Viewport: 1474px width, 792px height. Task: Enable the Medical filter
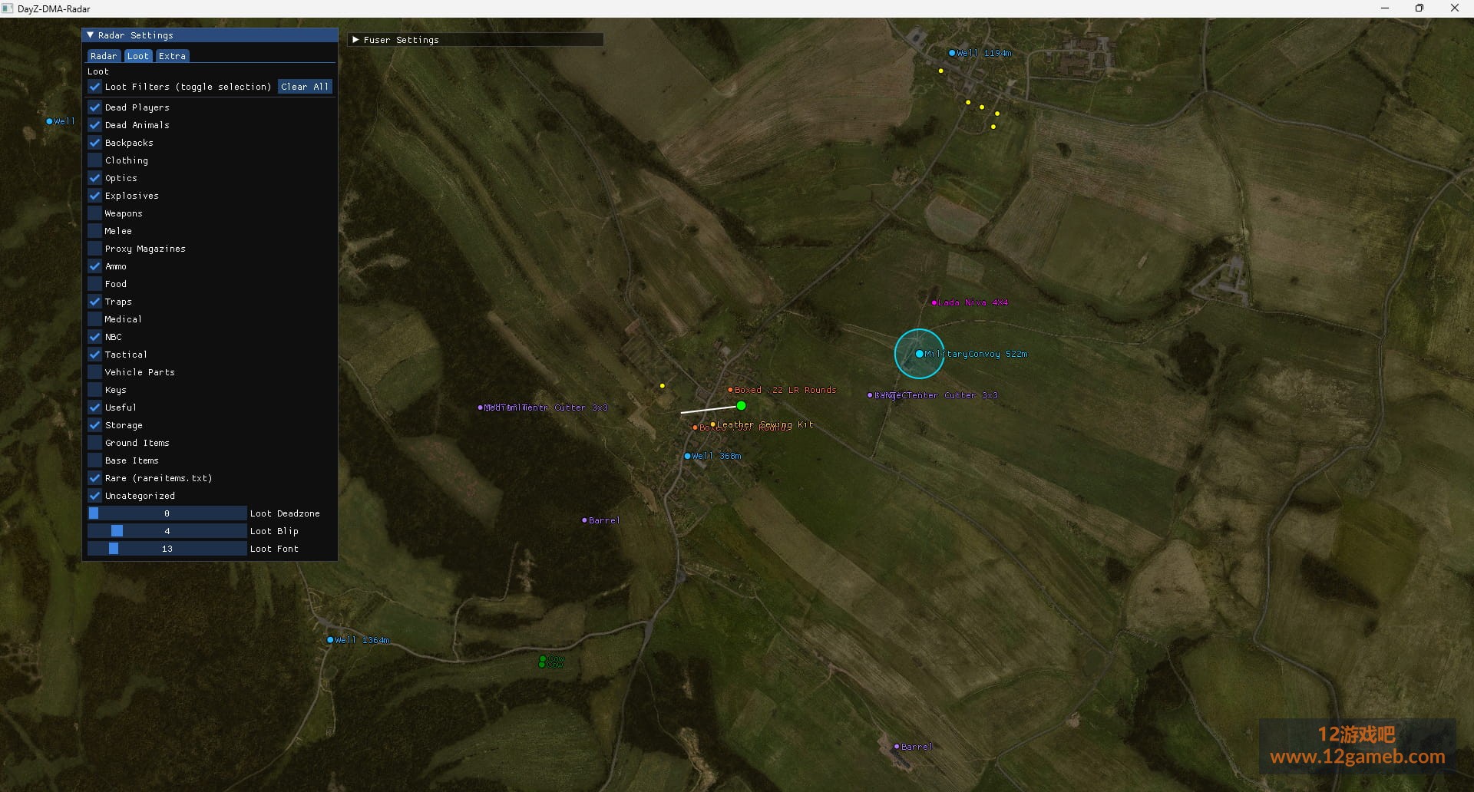click(94, 319)
